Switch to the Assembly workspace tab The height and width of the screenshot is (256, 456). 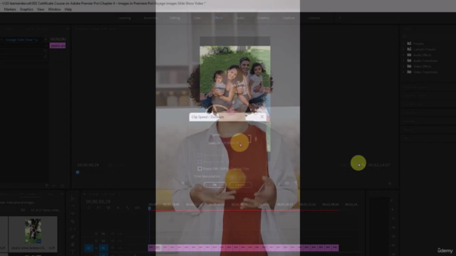tap(150, 18)
